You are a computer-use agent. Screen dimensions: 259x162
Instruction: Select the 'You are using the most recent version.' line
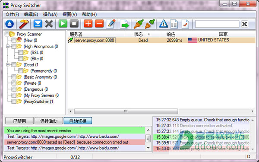pos(74,130)
